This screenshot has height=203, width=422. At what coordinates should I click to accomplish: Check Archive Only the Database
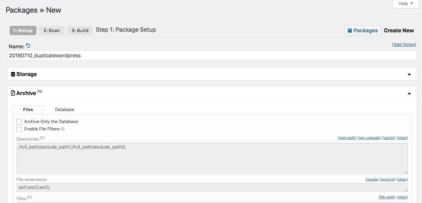point(19,122)
